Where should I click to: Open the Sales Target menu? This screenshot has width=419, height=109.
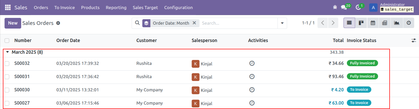point(145,8)
